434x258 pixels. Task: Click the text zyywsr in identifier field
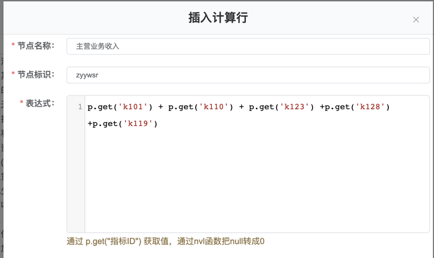pyautogui.click(x=87, y=75)
